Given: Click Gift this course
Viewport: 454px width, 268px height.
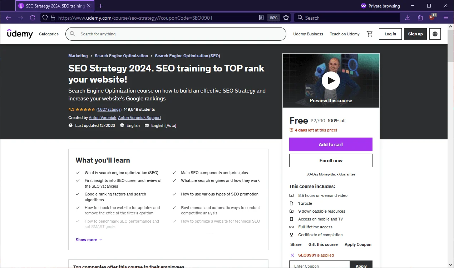Looking at the screenshot, I should tap(323, 244).
